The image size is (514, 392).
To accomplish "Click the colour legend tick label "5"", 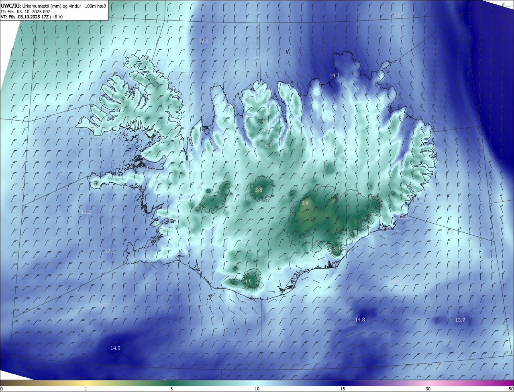I will (x=171, y=389).
